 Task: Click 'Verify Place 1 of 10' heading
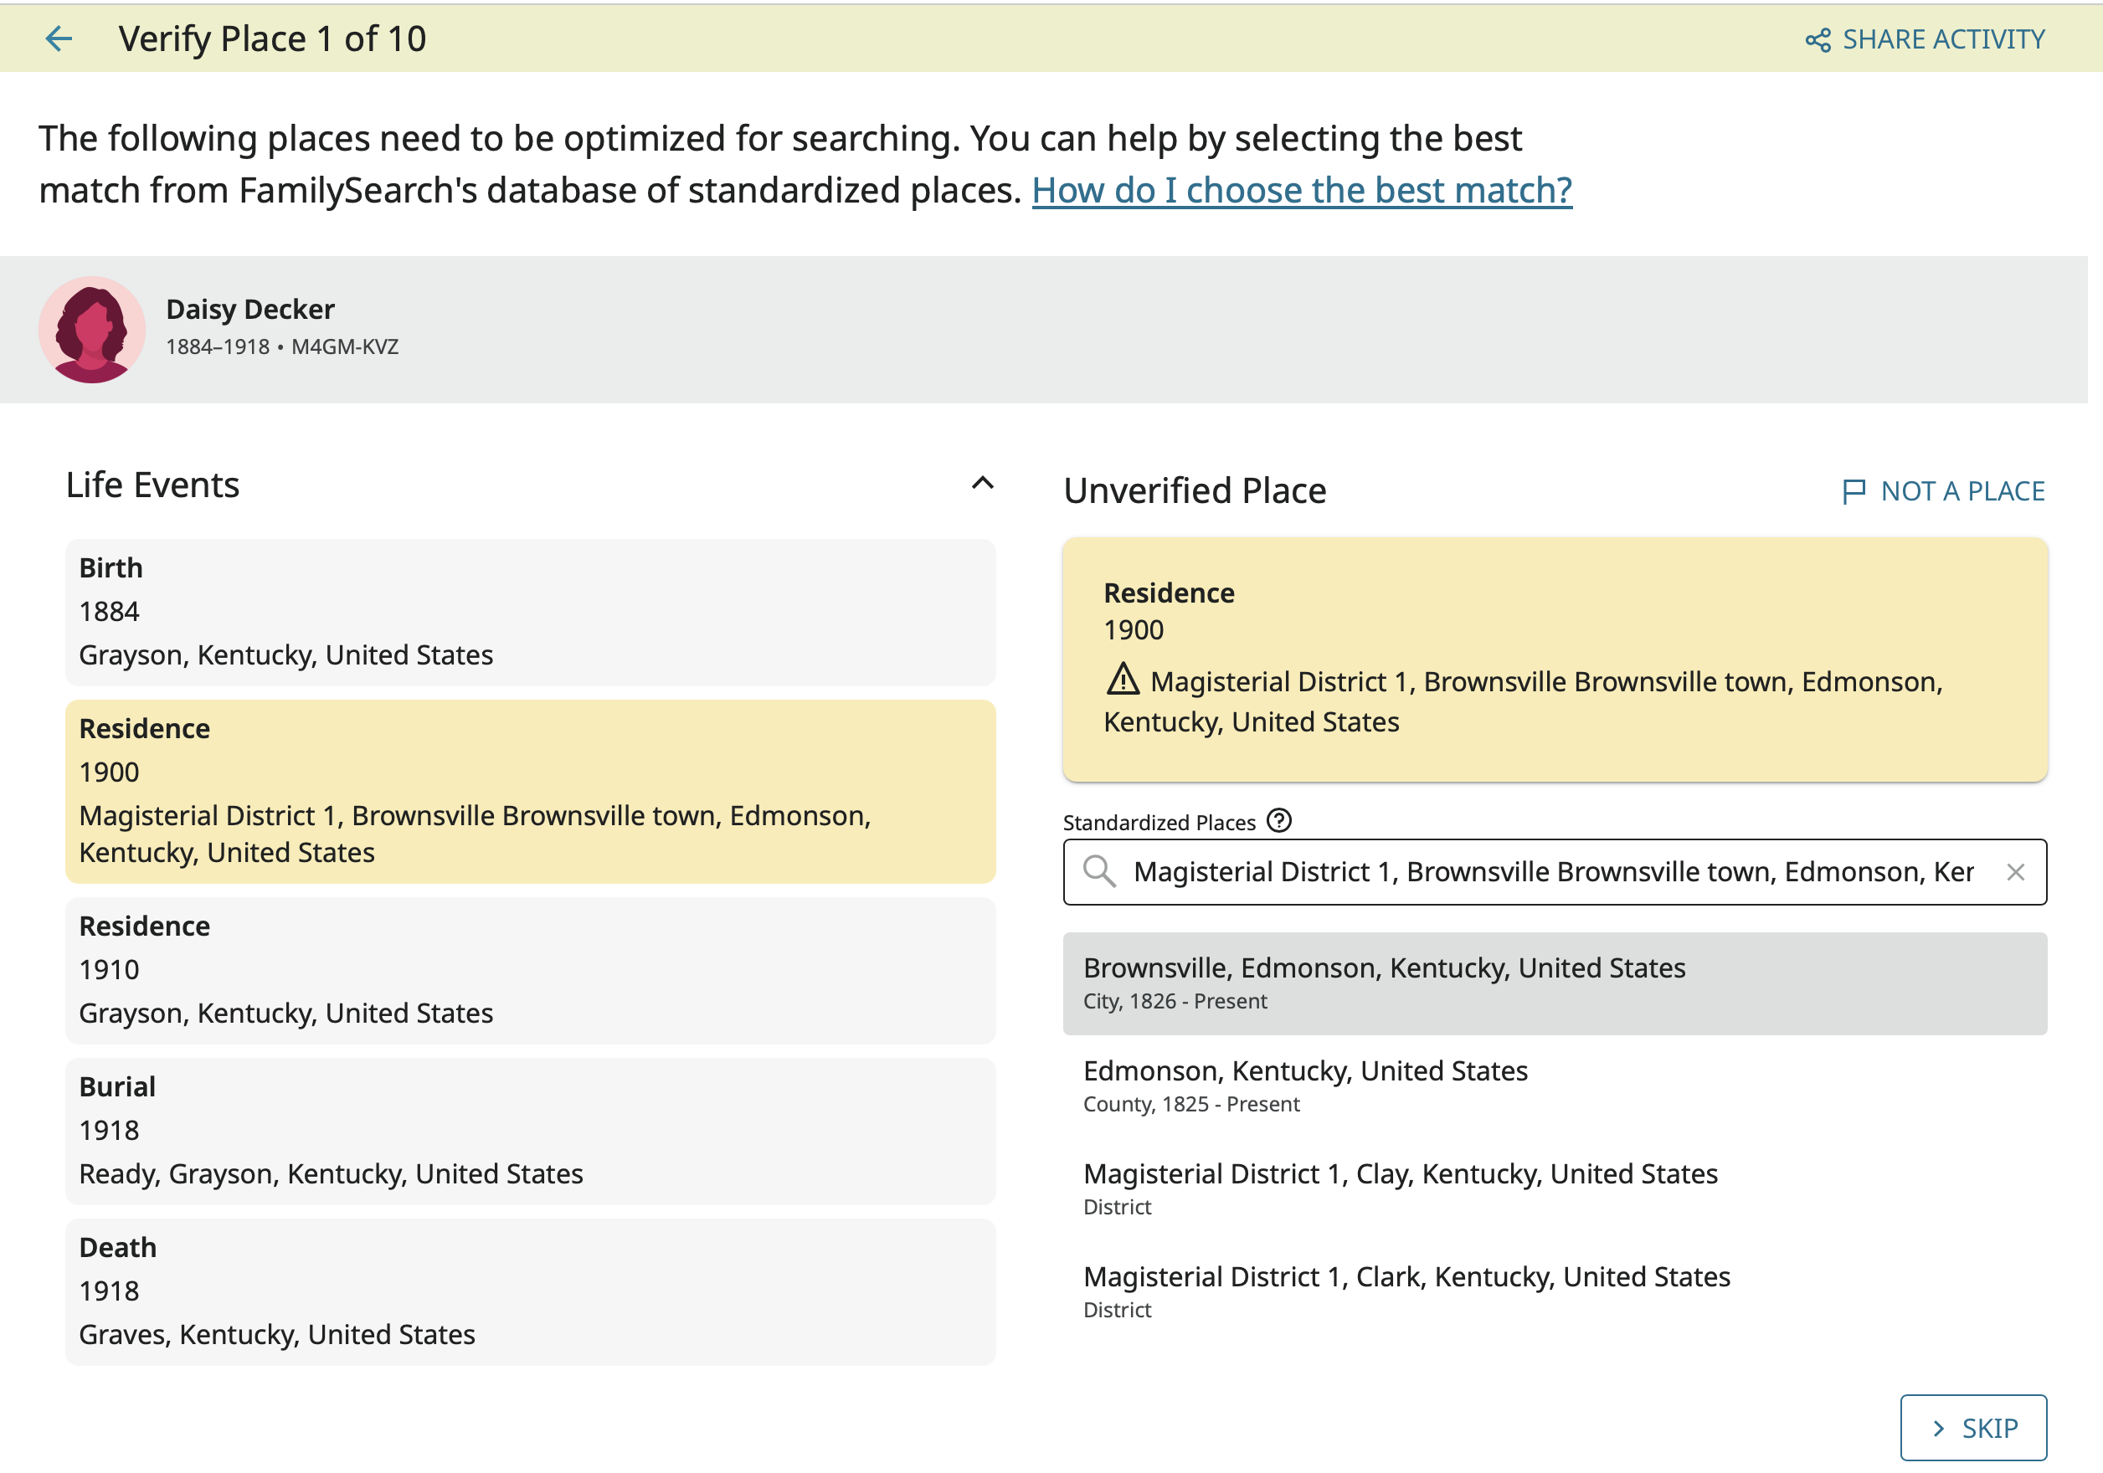pos(272,39)
